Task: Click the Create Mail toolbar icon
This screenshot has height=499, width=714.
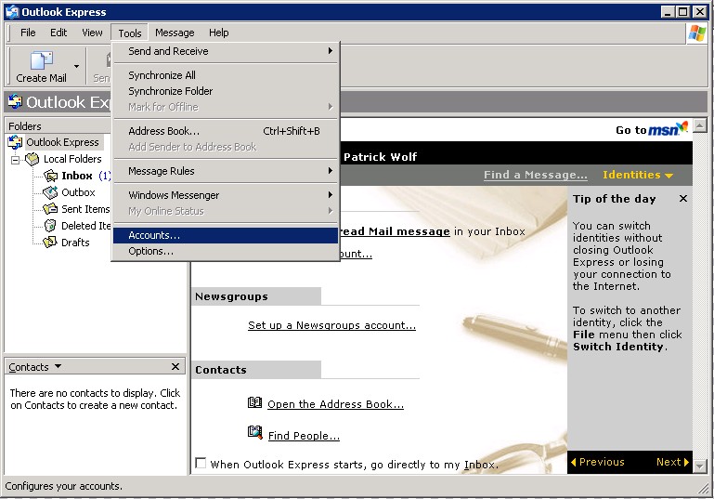Action: (x=42, y=59)
